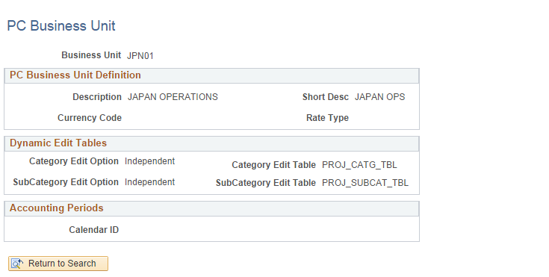Click the Category Edit Table label
The image size is (549, 277).
coord(274,165)
